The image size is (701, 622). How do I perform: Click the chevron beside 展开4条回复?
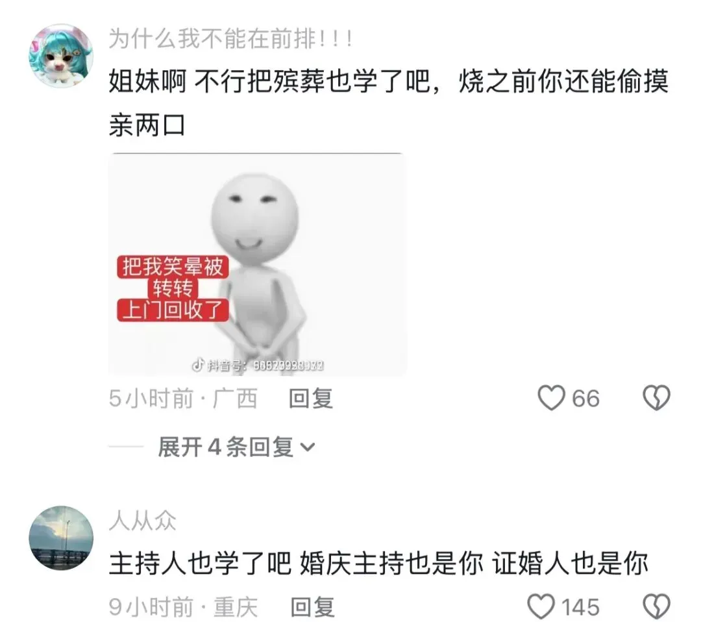(308, 447)
